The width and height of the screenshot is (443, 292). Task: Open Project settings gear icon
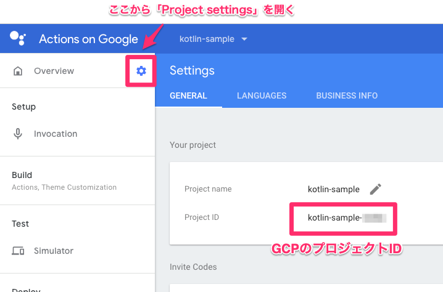[141, 71]
